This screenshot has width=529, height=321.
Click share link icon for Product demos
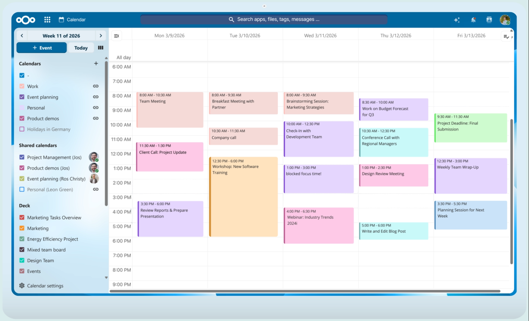[96, 118]
